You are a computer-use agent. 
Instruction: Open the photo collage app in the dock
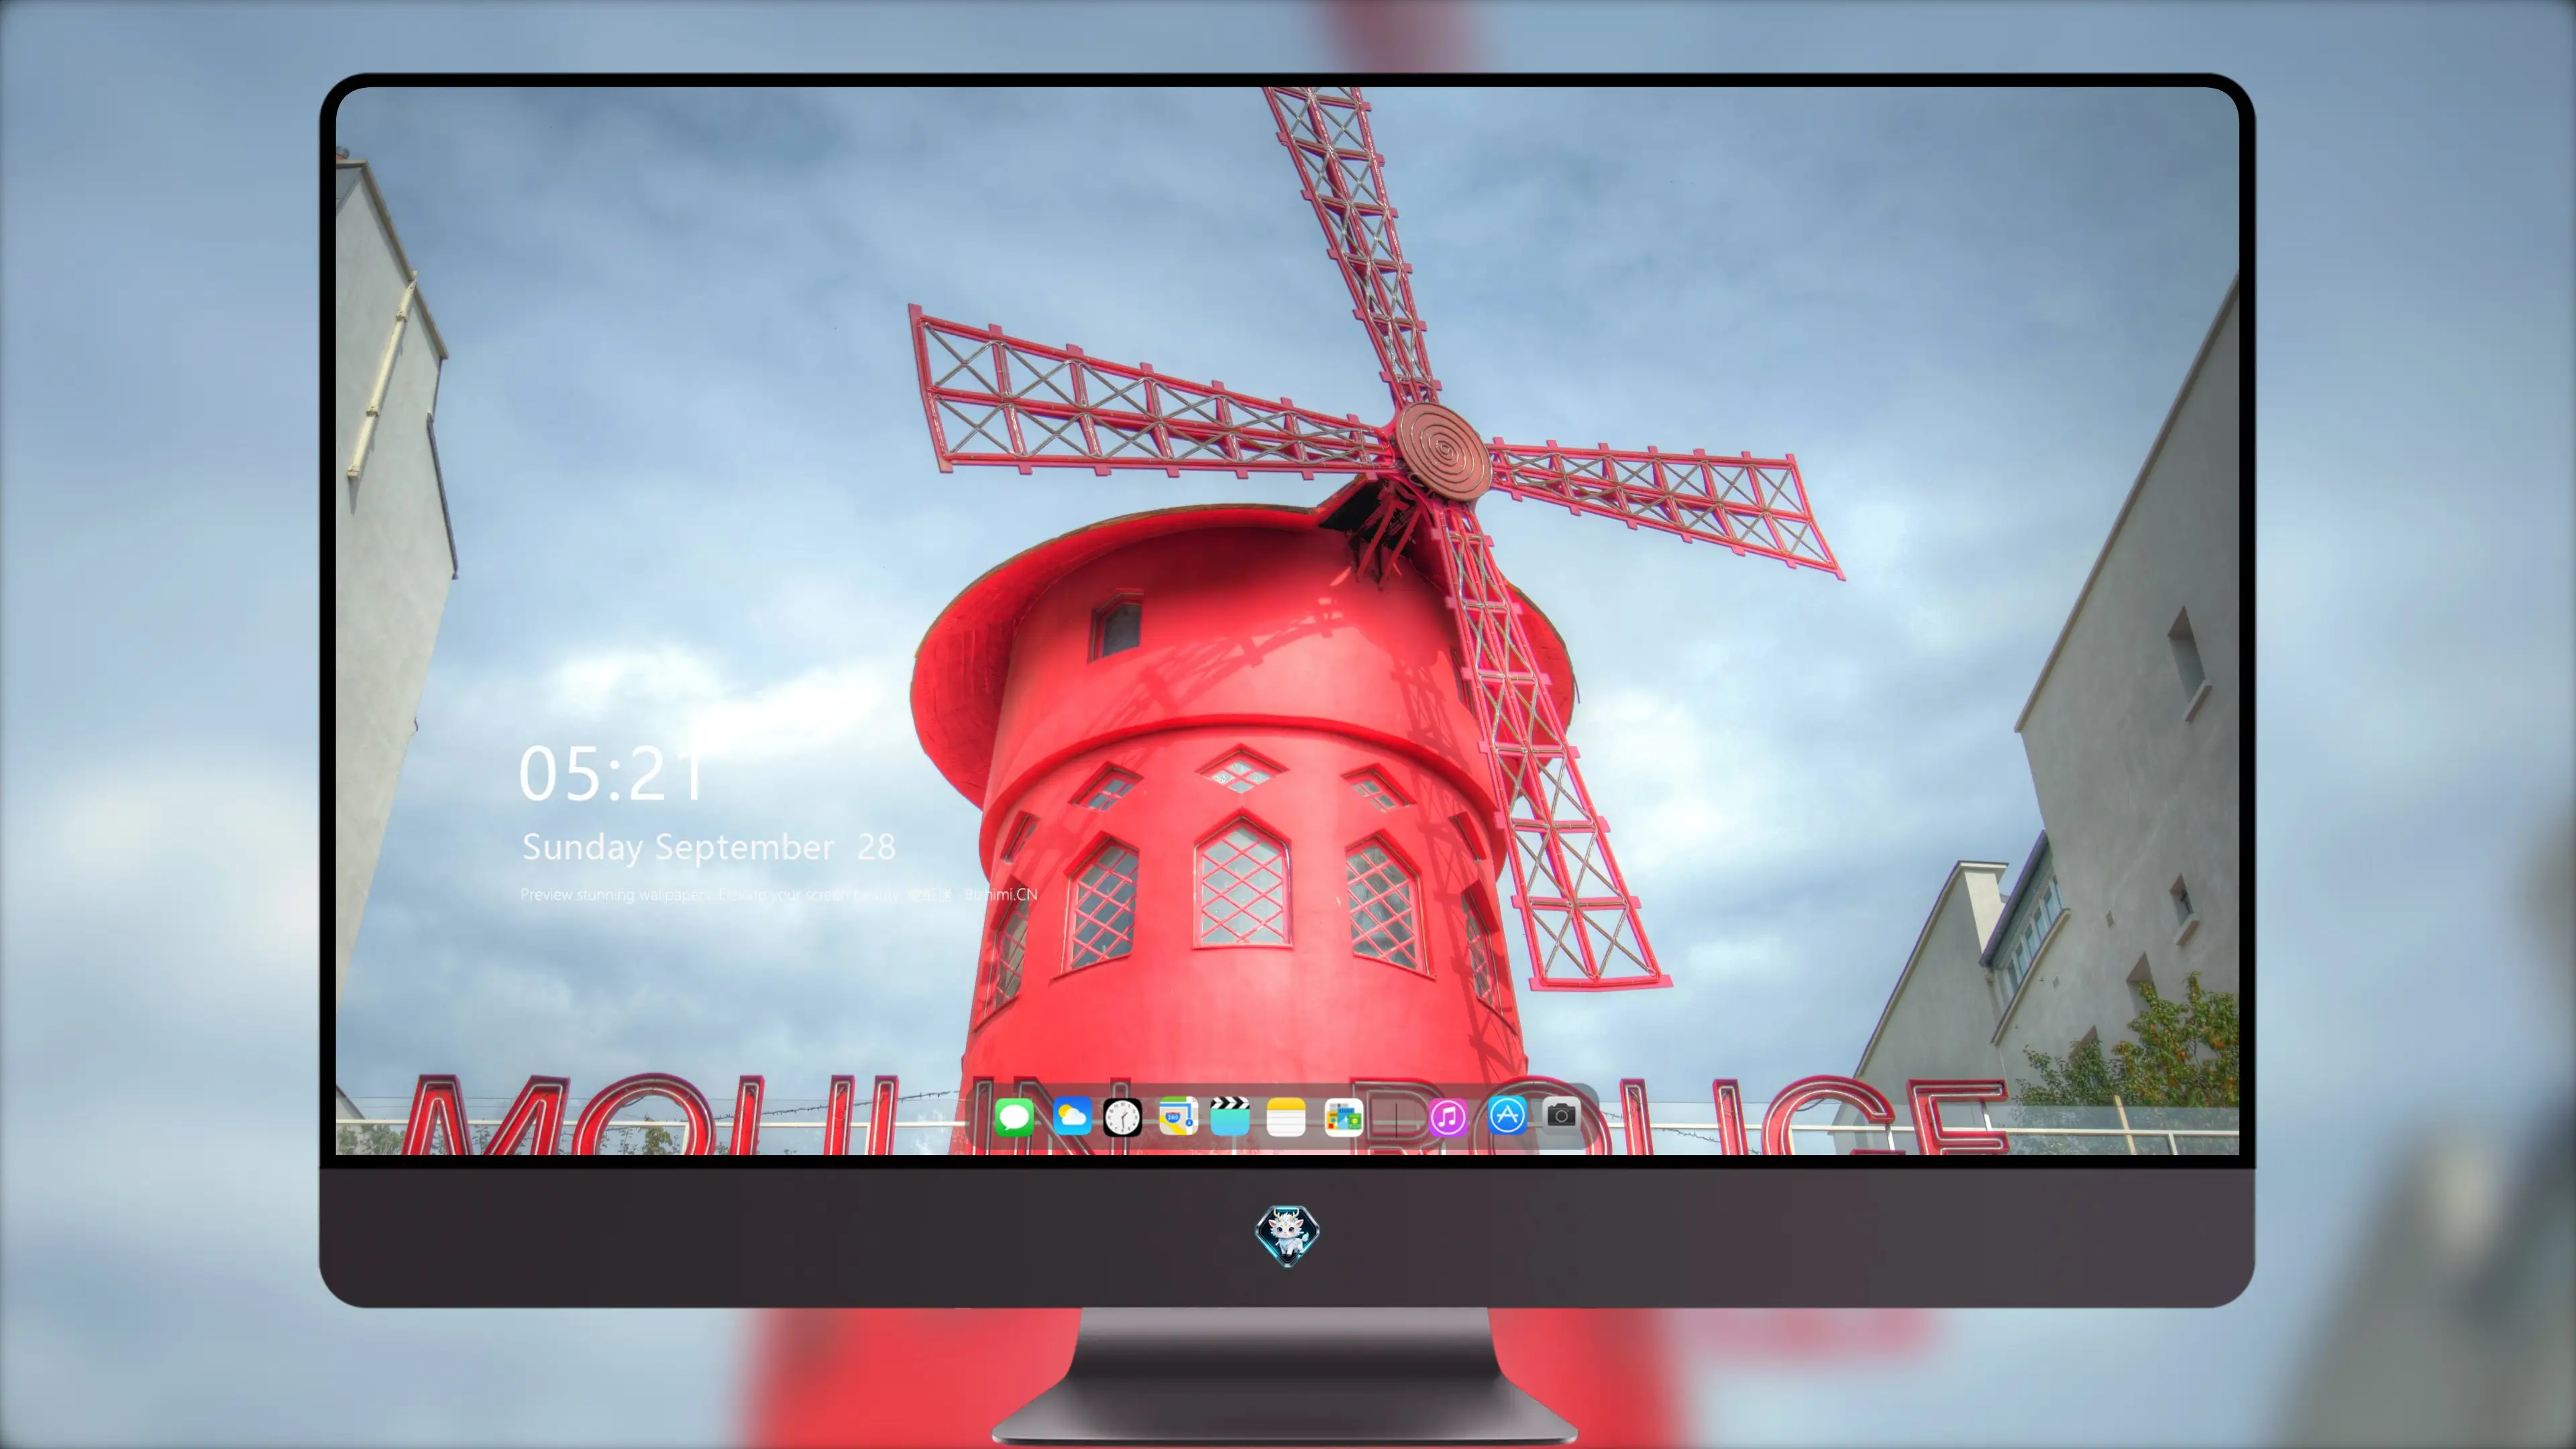click(x=1343, y=1117)
